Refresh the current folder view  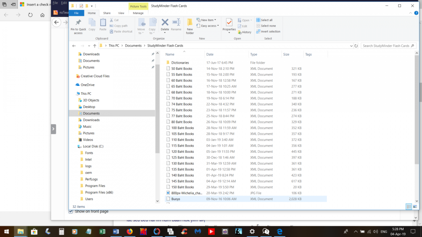(356, 46)
